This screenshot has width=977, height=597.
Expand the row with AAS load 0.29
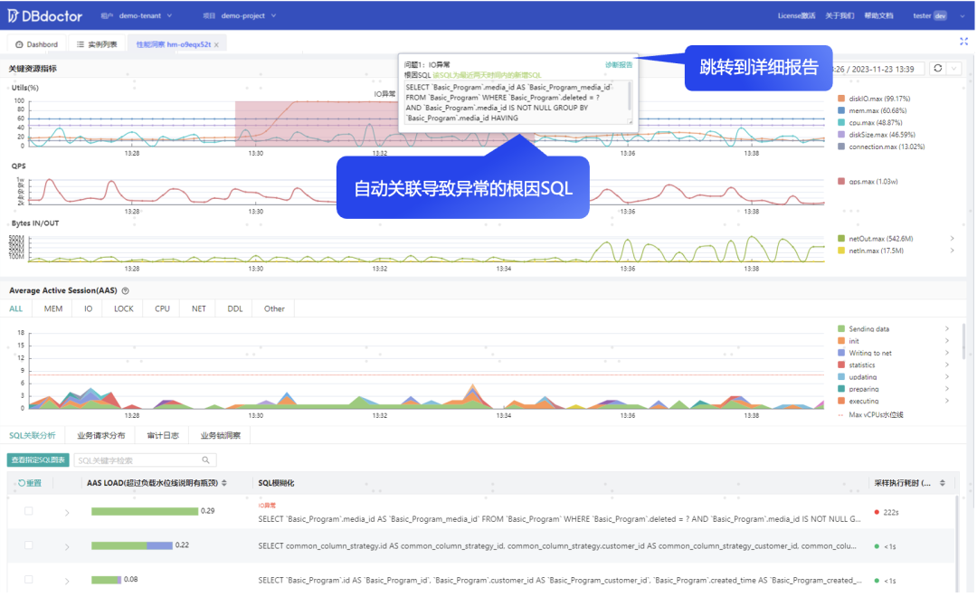coord(67,513)
